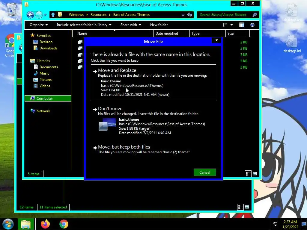Click the Help question mark icon
The width and height of the screenshot is (307, 230).
[252, 25]
